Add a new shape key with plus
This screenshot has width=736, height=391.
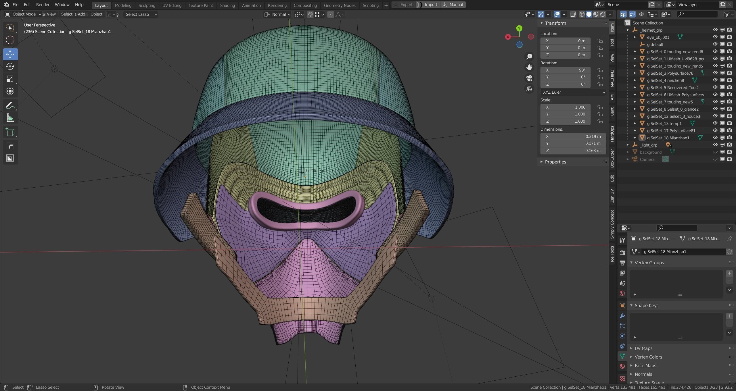(x=729, y=316)
